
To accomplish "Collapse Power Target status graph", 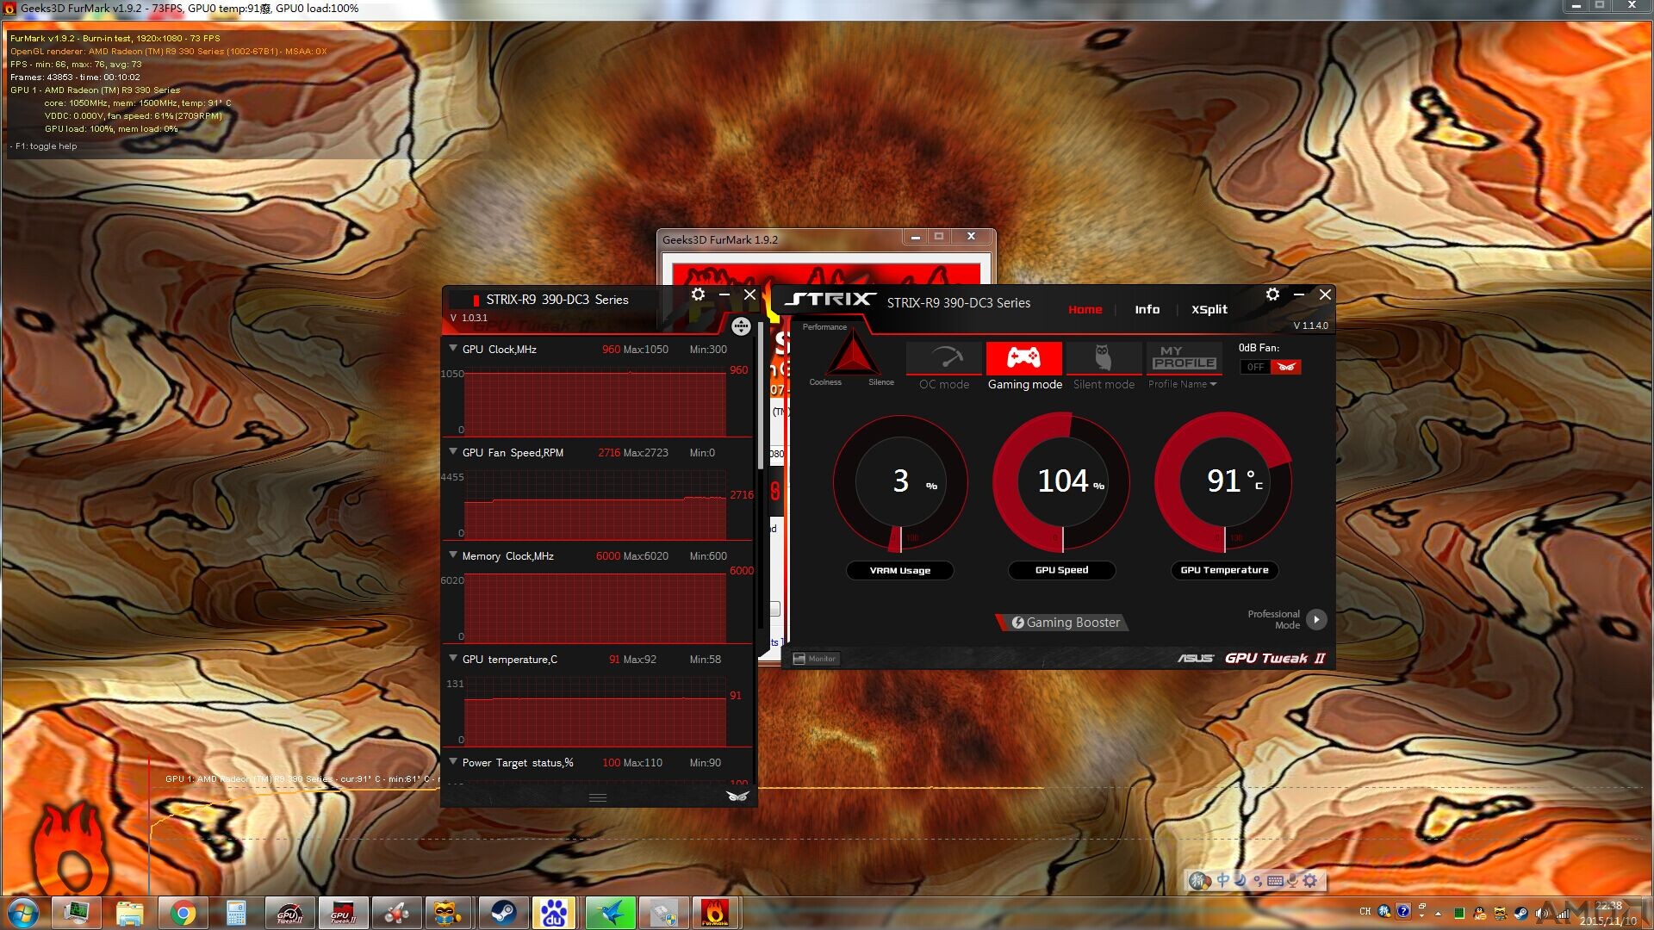I will pos(453,761).
